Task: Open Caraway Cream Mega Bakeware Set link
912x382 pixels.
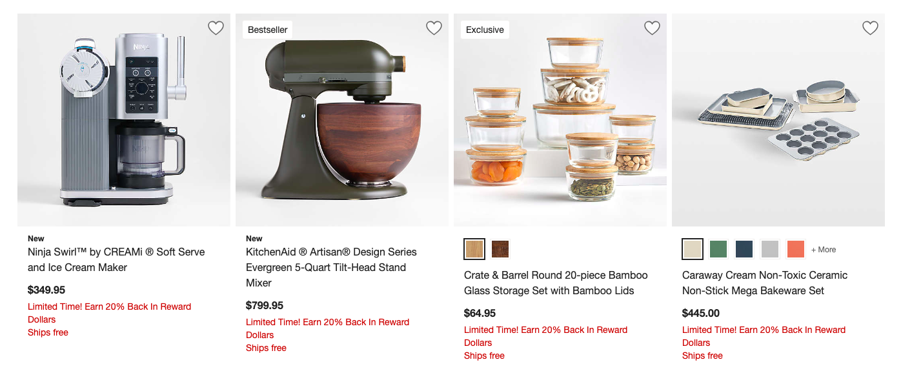Action: [764, 283]
